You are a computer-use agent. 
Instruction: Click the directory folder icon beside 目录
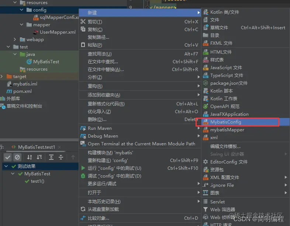(206, 35)
